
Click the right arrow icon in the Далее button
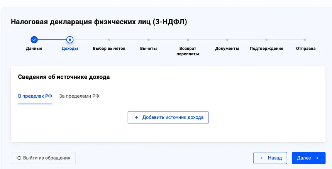tap(317, 158)
